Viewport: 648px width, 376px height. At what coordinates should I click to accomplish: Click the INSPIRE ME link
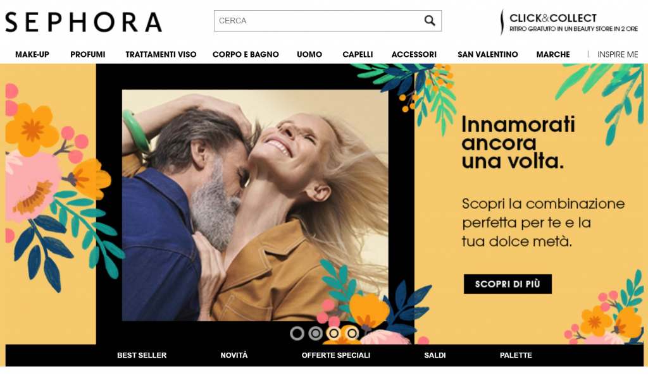point(618,54)
